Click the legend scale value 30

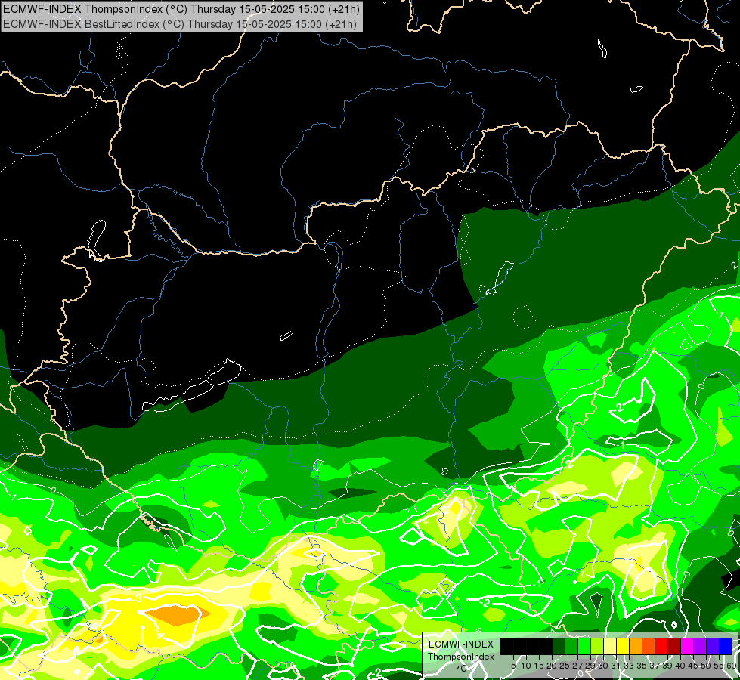pos(604,666)
